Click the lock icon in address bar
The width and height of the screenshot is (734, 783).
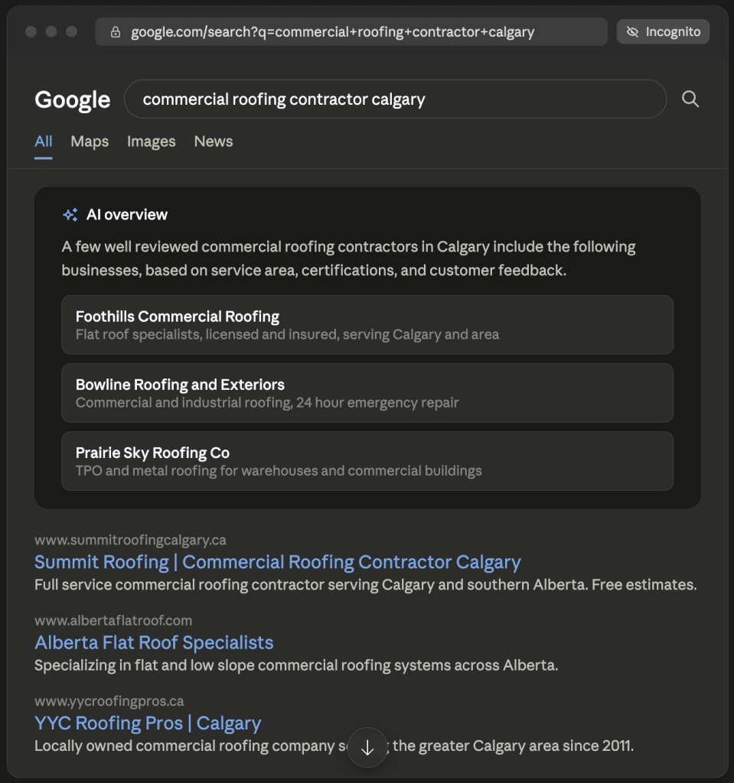tap(116, 32)
